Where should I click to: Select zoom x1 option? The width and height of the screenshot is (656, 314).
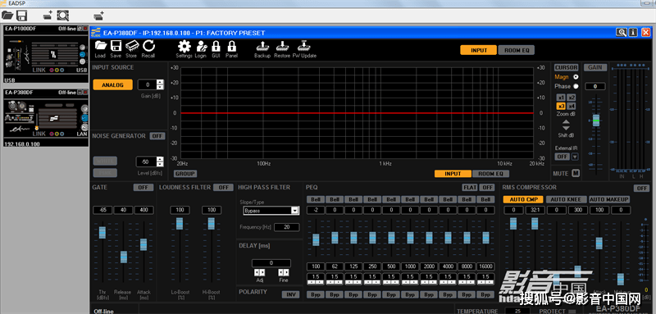[x=561, y=98]
